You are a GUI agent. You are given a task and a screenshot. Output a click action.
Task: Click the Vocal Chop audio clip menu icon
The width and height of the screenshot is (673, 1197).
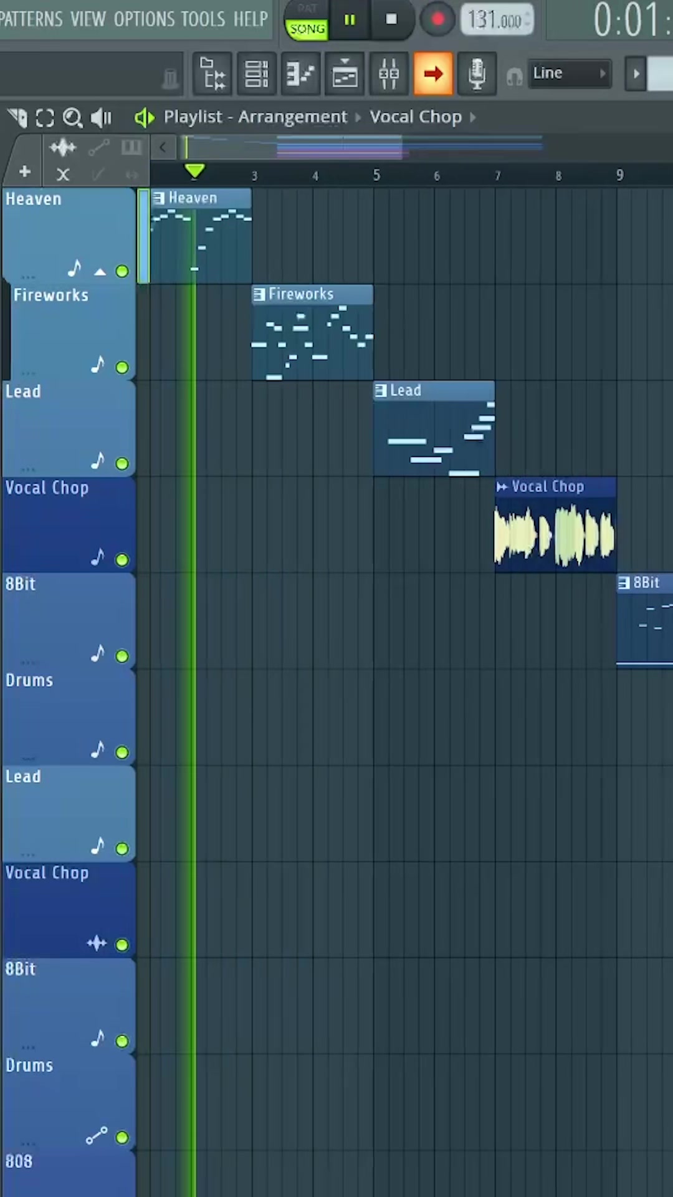(502, 486)
